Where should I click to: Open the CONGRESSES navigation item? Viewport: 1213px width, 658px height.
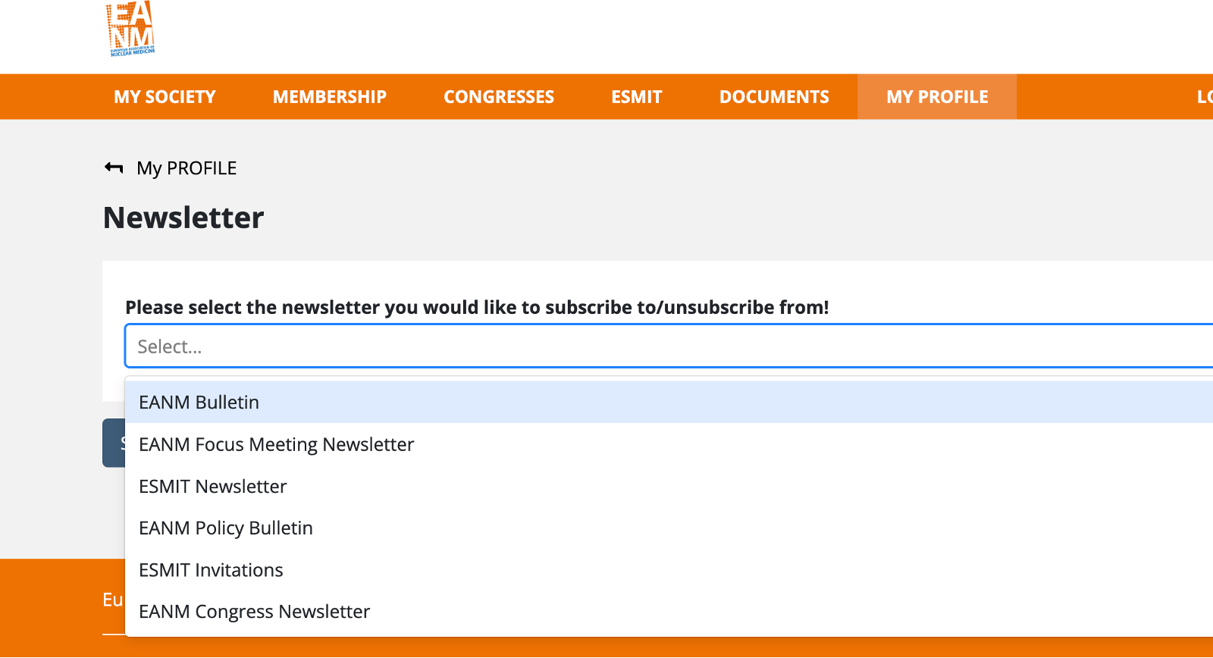click(x=499, y=97)
